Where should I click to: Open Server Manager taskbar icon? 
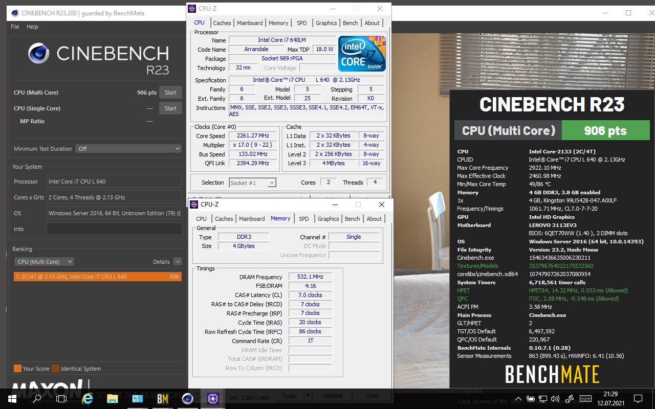pyautogui.click(x=138, y=399)
